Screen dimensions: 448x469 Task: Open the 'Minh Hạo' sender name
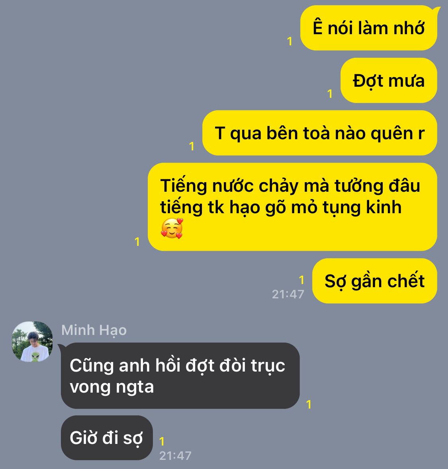94,331
